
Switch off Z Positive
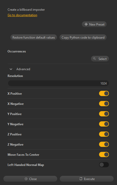tap(104, 134)
